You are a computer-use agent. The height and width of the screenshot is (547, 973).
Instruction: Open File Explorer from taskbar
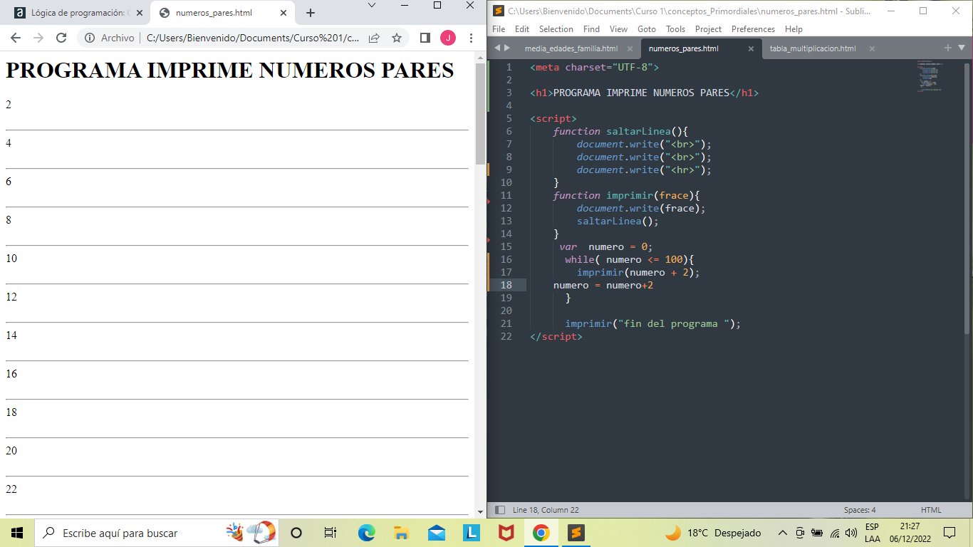(x=401, y=533)
